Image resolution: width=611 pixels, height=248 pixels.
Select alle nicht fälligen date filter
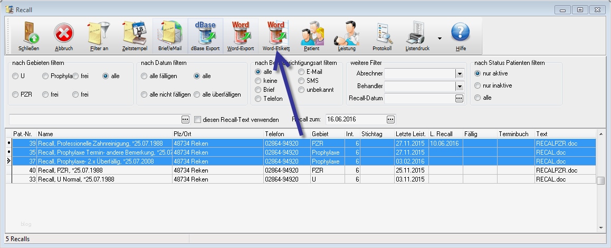point(144,94)
